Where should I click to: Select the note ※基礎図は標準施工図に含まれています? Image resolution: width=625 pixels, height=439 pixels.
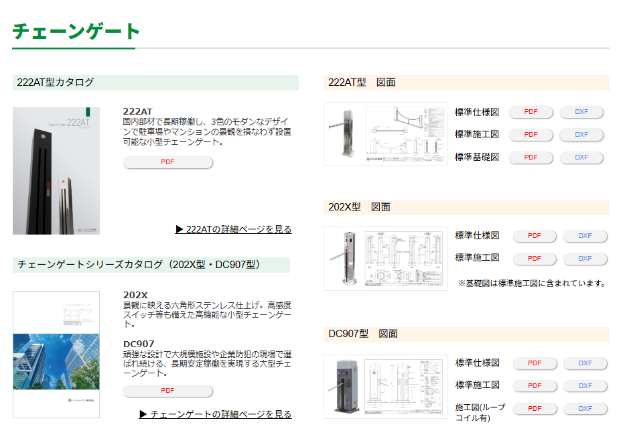pyautogui.click(x=532, y=284)
